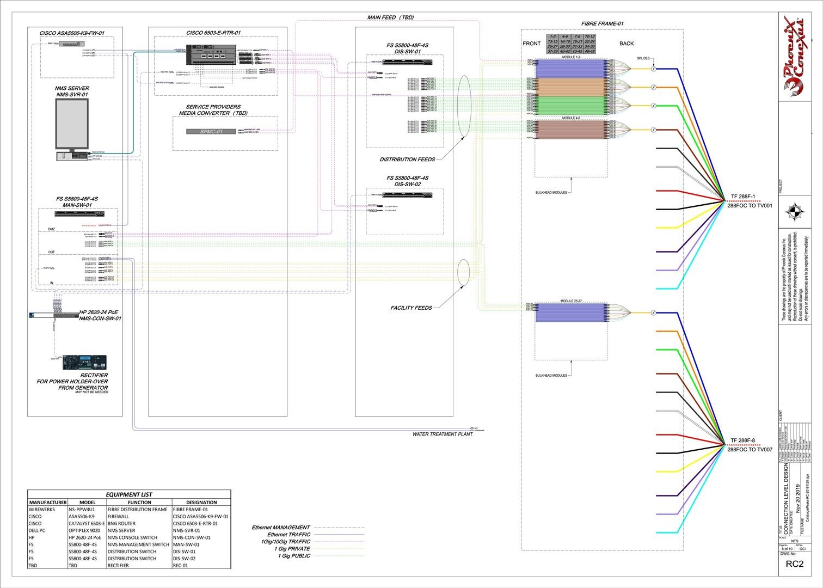Click the splice symbol on the green fibre
823x588 pixels.
pos(653,105)
